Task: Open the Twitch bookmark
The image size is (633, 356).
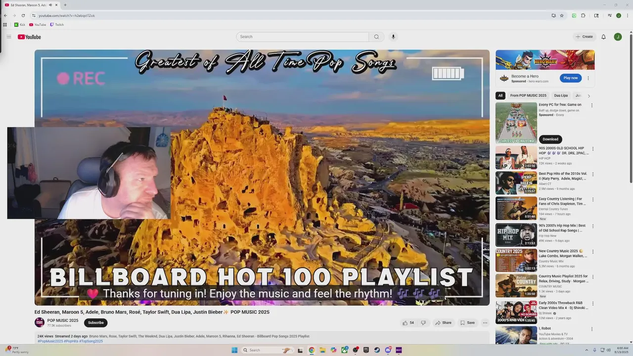Action: pyautogui.click(x=57, y=25)
